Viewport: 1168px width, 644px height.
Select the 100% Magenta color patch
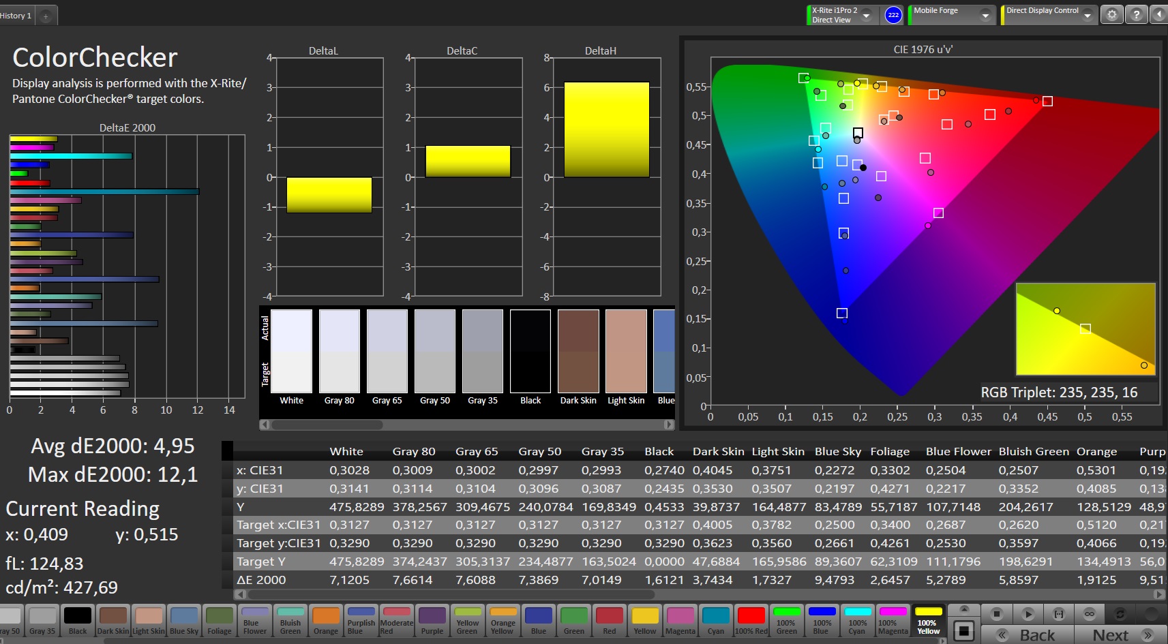[893, 621]
